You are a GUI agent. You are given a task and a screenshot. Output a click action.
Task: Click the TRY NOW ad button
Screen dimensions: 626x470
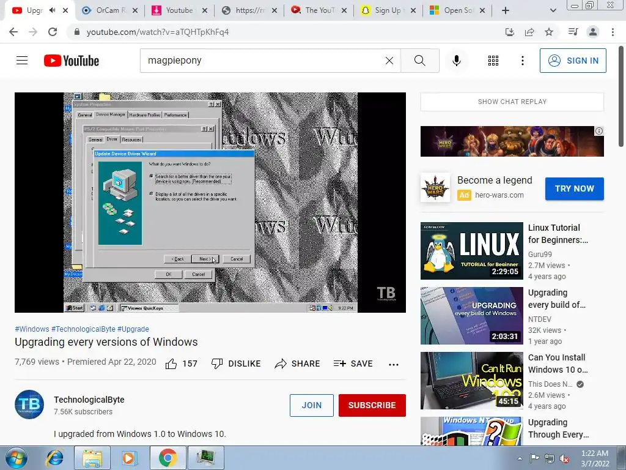(x=574, y=188)
